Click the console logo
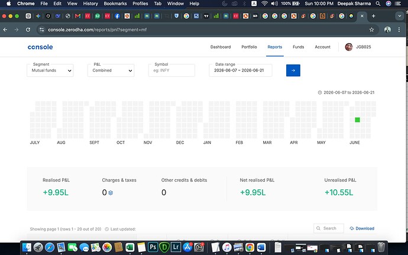Screen dimensions: 408x255 pos(40,47)
